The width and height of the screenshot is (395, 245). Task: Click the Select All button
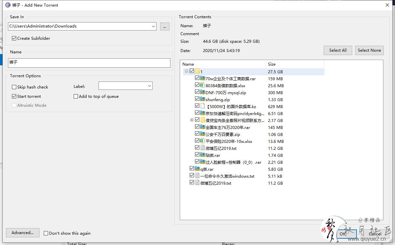(x=338, y=50)
